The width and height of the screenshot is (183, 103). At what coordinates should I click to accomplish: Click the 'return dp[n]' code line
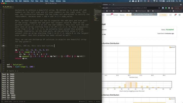(x=21, y=58)
